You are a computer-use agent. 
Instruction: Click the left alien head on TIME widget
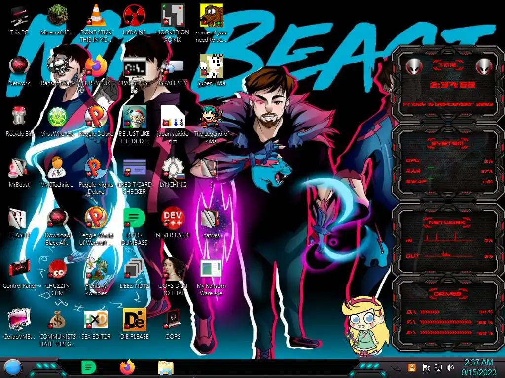click(414, 66)
